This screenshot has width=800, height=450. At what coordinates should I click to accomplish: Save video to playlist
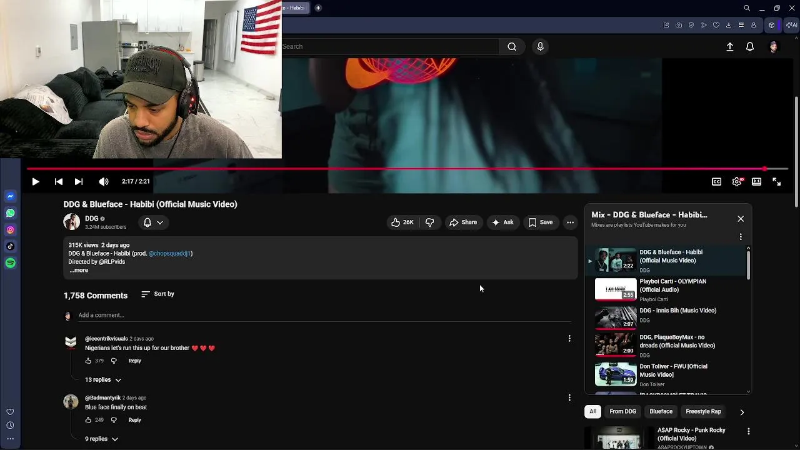(541, 222)
